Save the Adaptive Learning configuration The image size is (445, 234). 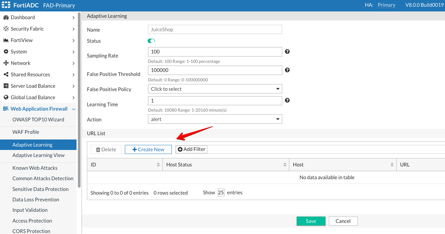click(x=311, y=221)
